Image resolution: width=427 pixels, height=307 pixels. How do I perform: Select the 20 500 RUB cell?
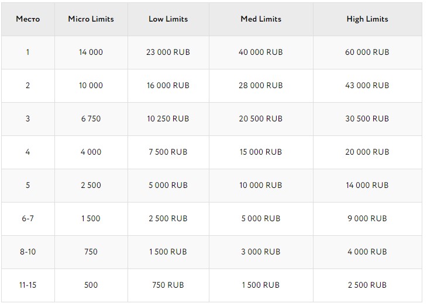click(261, 118)
